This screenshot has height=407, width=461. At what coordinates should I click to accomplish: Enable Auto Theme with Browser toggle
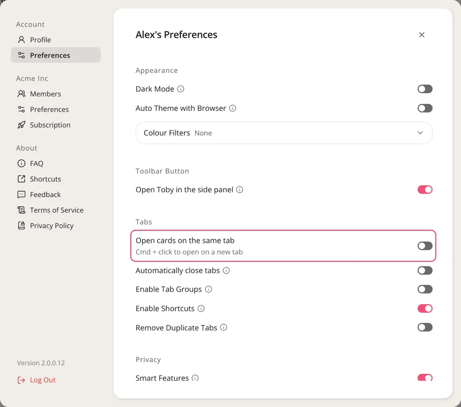[425, 108]
